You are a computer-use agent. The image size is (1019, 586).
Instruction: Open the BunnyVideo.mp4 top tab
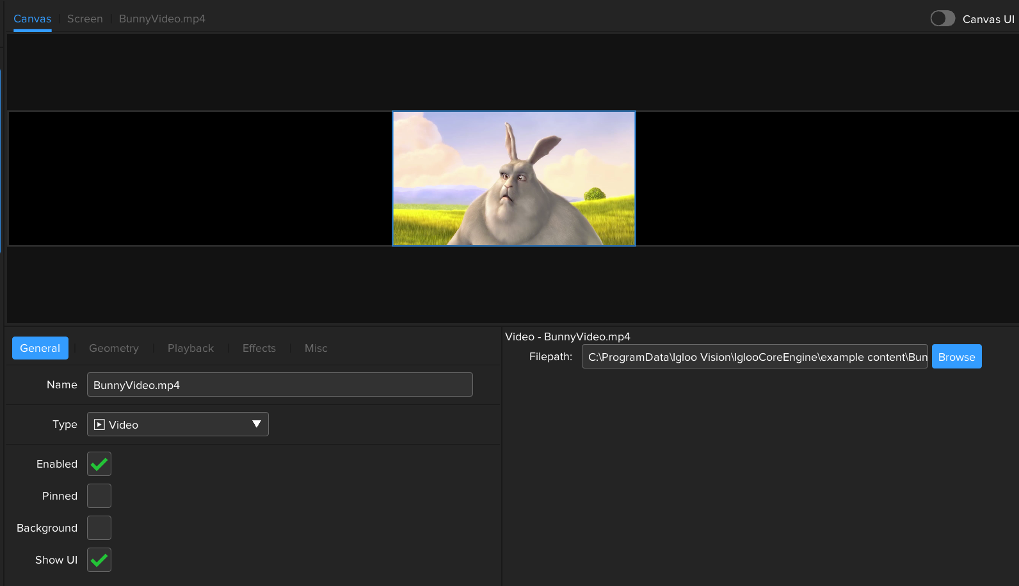(162, 19)
